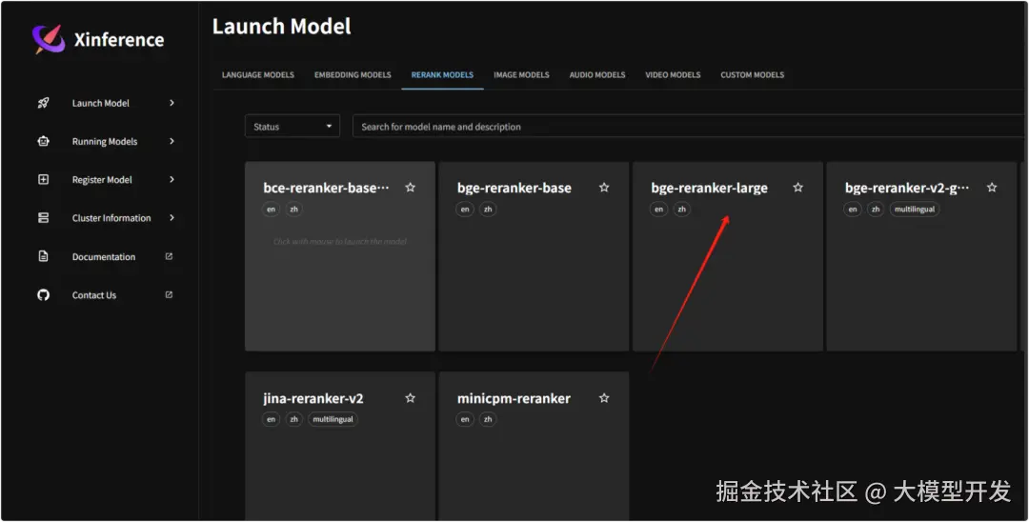Click the zh tag on bge-reranker-base
This screenshot has height=522, width=1029.
coord(488,210)
